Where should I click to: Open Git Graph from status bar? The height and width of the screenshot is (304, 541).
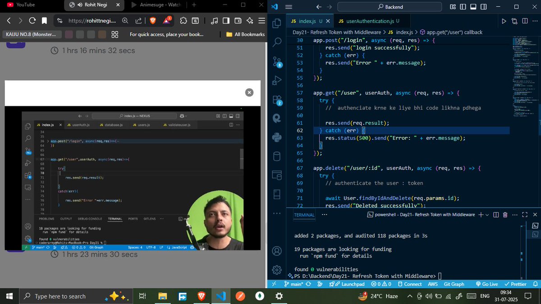tap(454, 284)
